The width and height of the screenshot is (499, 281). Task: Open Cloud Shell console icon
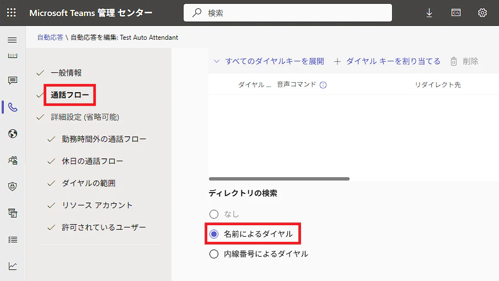click(x=456, y=13)
